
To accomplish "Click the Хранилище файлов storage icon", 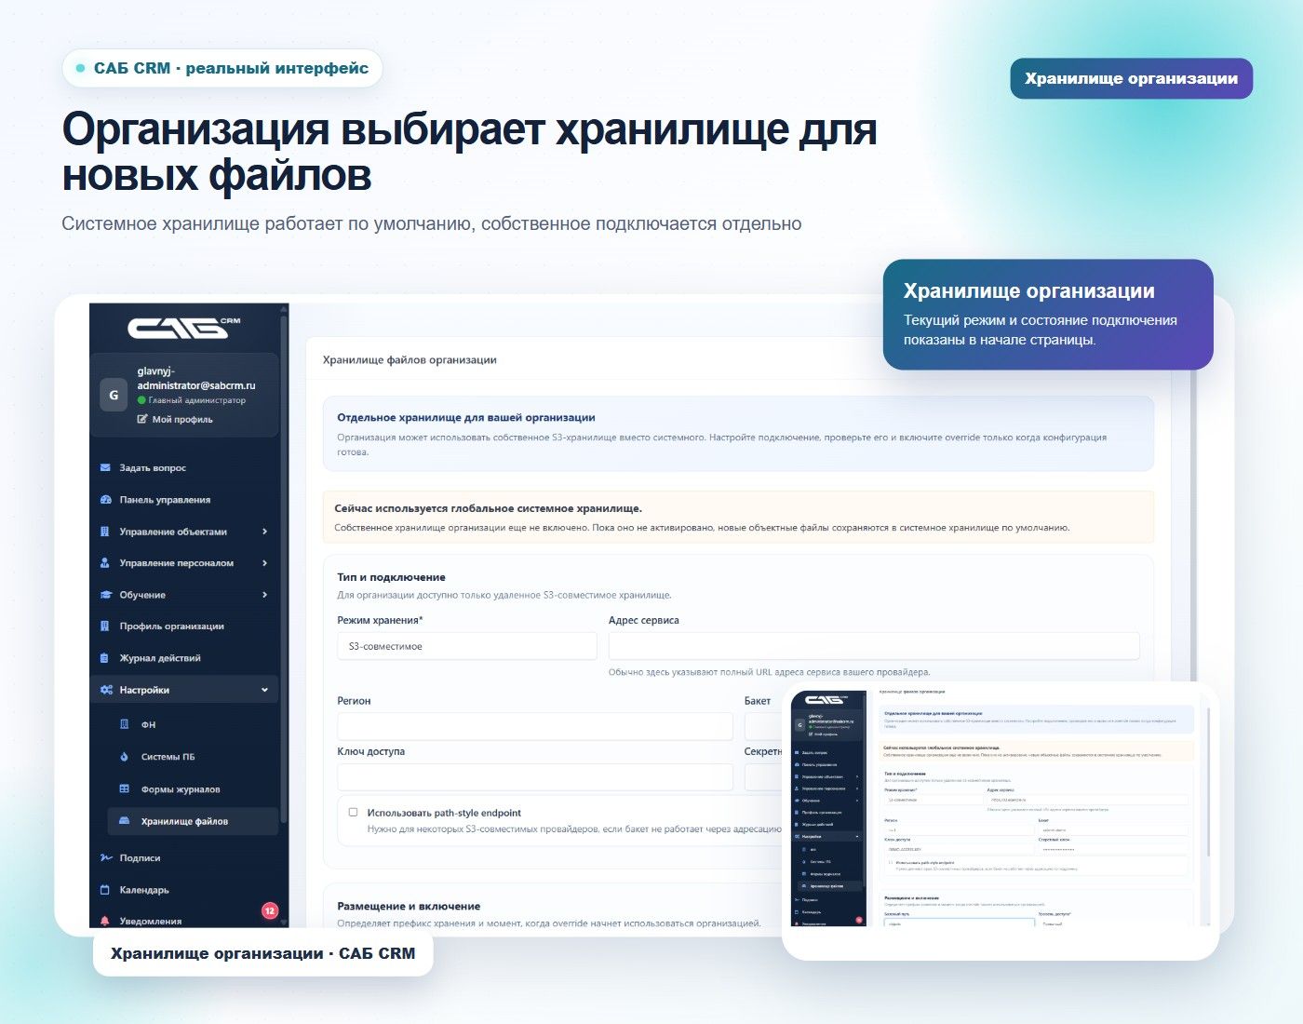I will click(124, 821).
